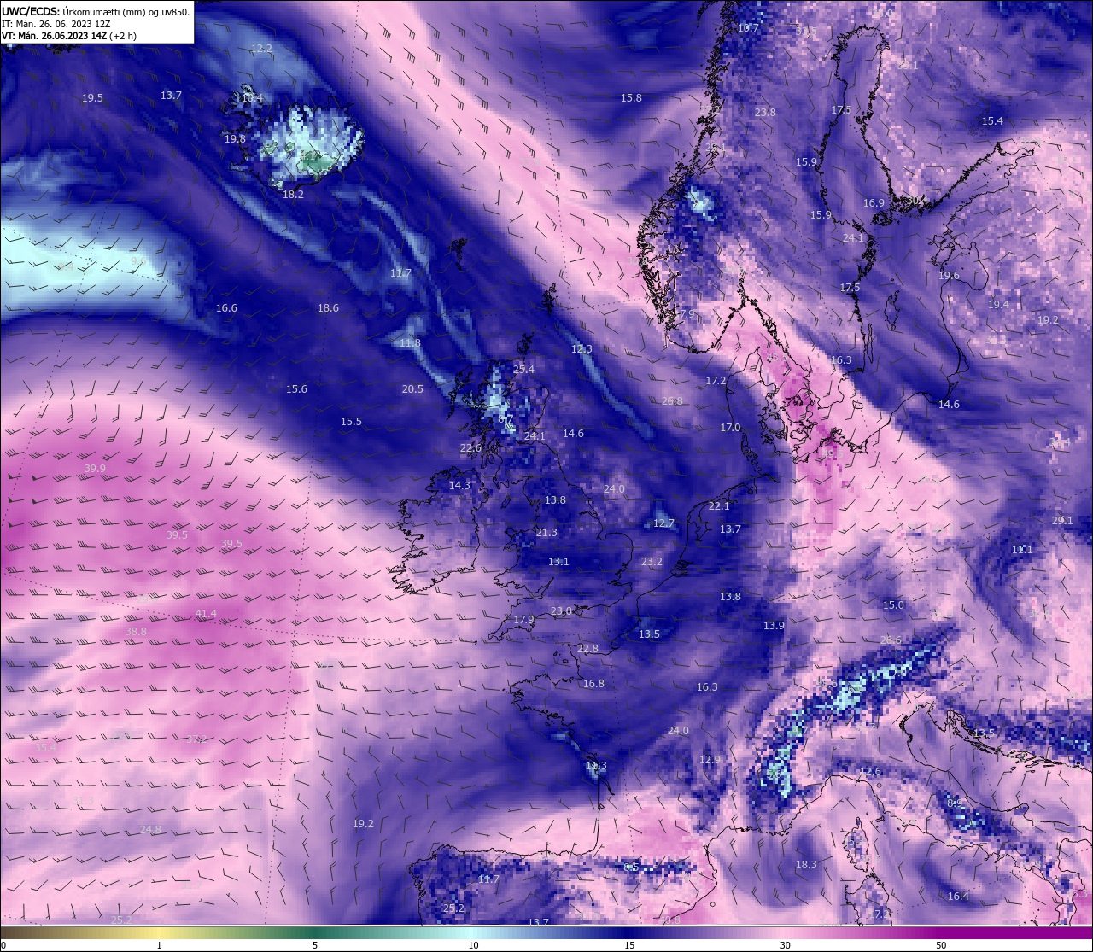Click the map value 18.6
Screen dimensions: 1093x952
328,308
